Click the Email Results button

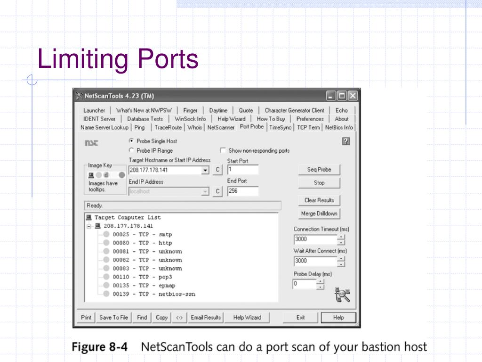[x=206, y=317]
